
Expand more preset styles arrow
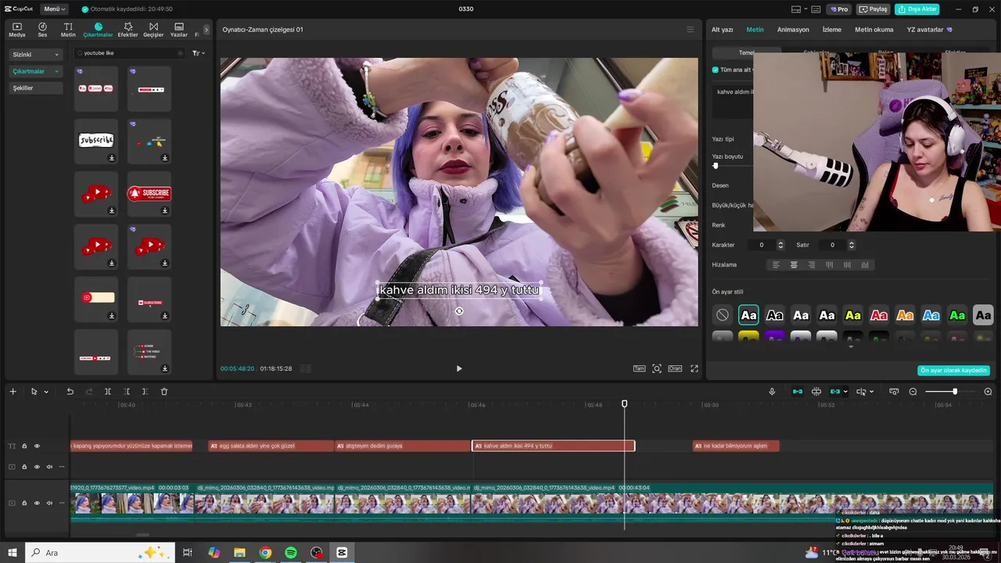[851, 346]
